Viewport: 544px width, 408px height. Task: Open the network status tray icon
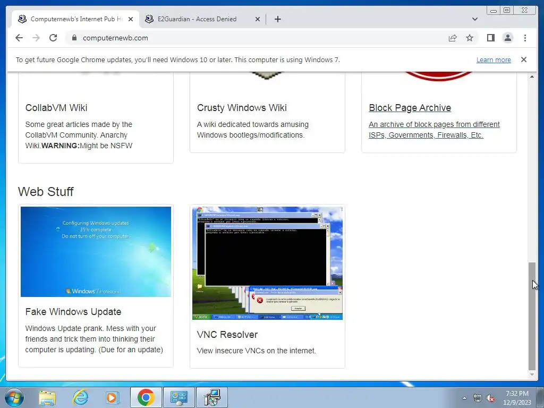[478, 398]
